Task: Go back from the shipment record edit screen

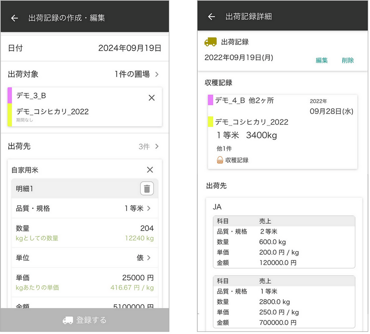Action: (x=14, y=18)
